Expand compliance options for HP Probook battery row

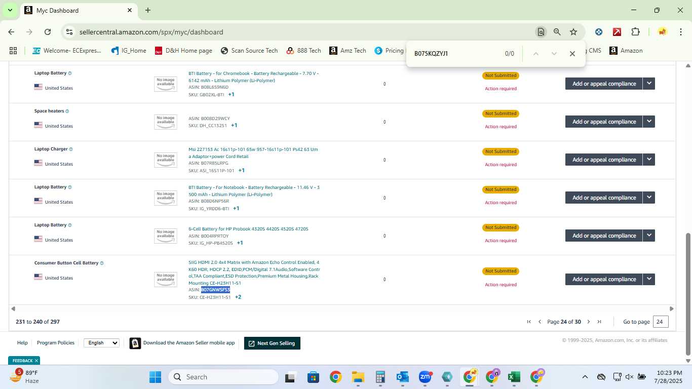tap(649, 236)
